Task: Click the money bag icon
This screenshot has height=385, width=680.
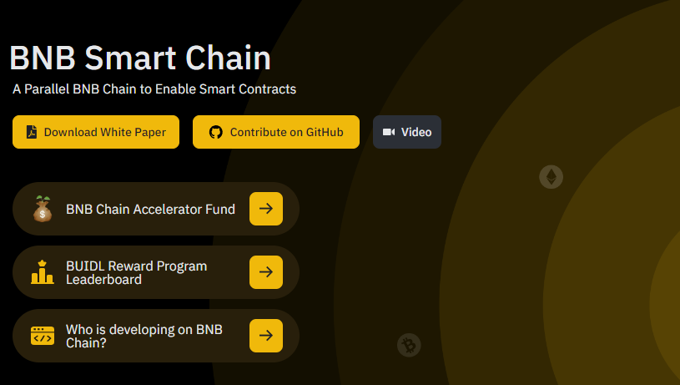Action: (43, 209)
